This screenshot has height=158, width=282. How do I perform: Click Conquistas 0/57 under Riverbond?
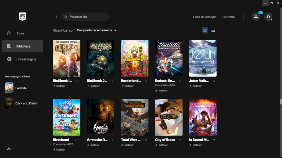[63, 144]
